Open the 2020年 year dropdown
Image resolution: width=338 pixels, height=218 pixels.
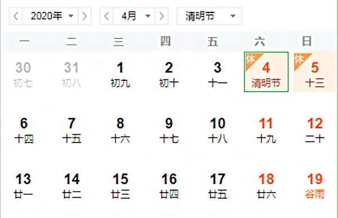coord(50,16)
